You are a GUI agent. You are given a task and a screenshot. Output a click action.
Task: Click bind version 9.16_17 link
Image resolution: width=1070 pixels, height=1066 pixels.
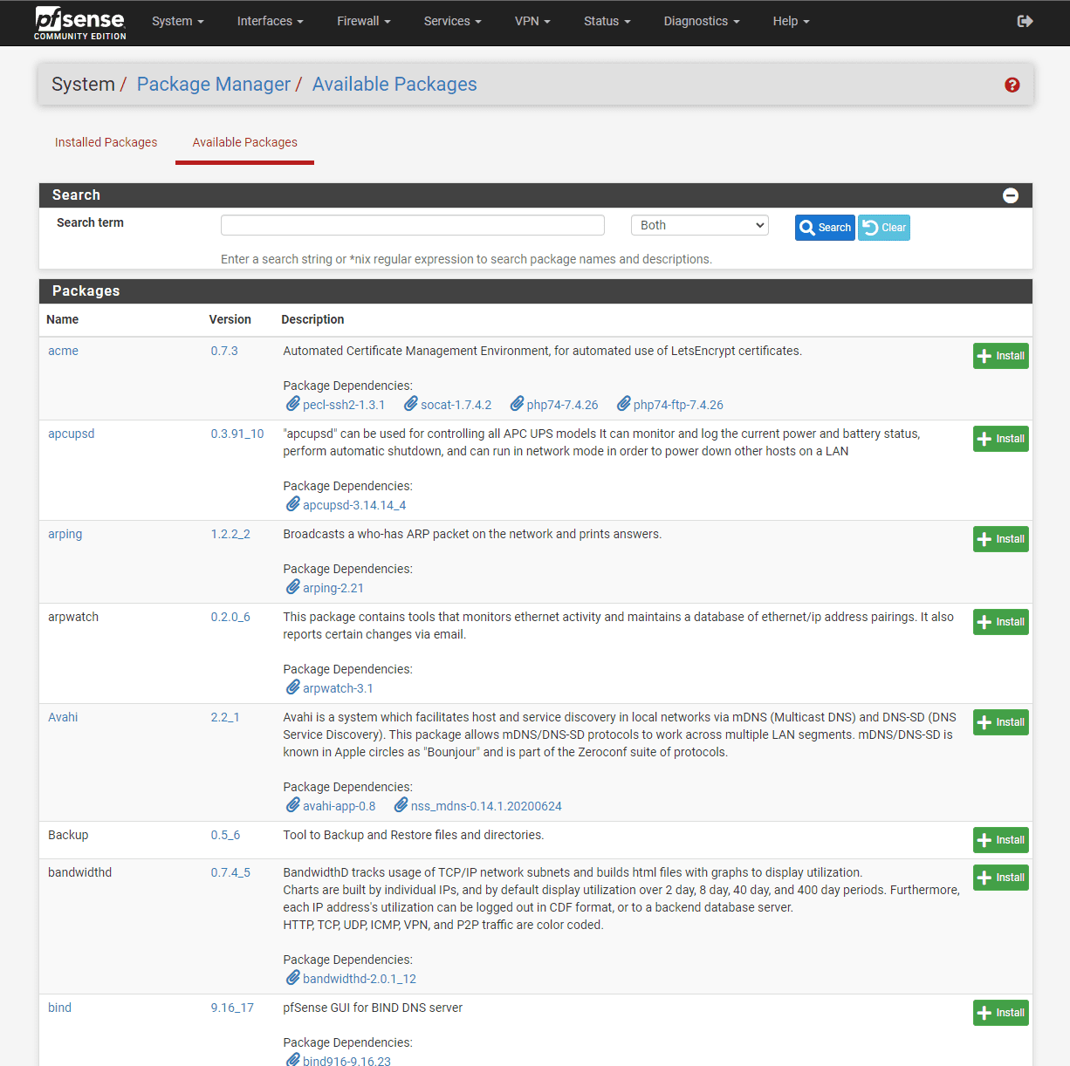(232, 1008)
